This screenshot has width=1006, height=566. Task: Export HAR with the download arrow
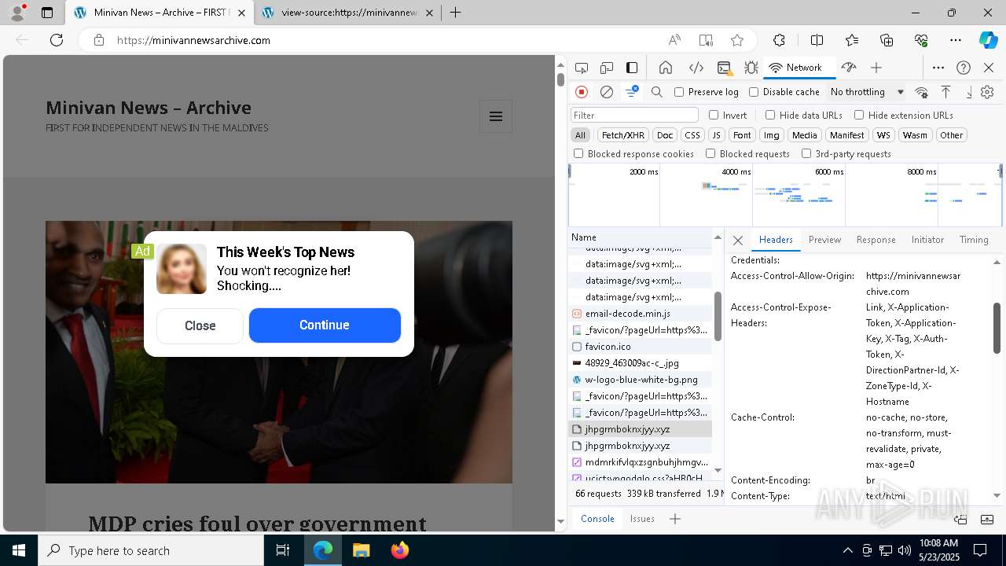[969, 92]
